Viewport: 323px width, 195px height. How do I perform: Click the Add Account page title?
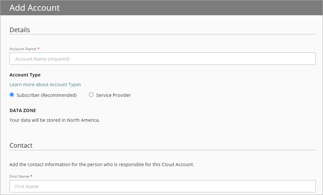coord(34,8)
